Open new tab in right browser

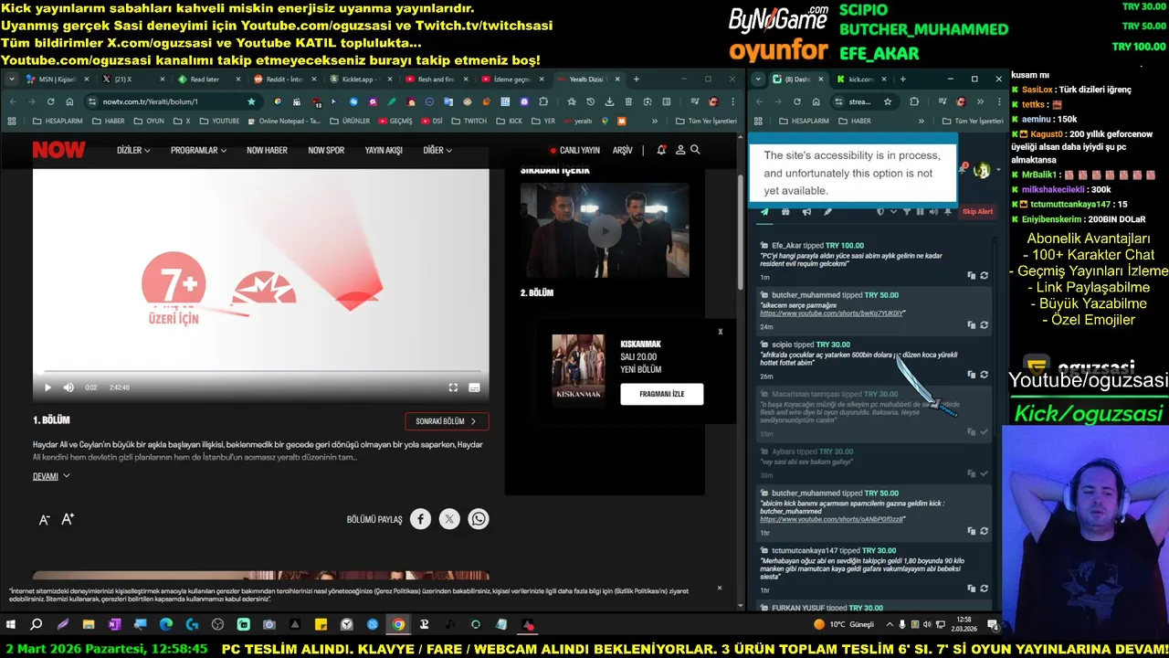902,80
